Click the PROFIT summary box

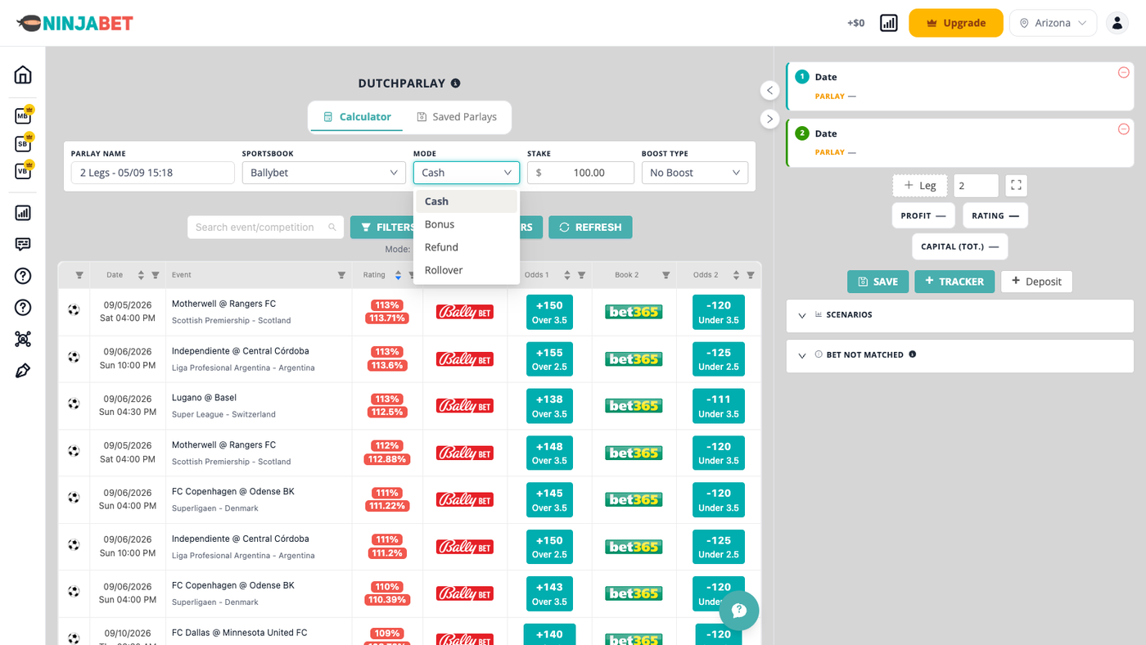pos(923,216)
